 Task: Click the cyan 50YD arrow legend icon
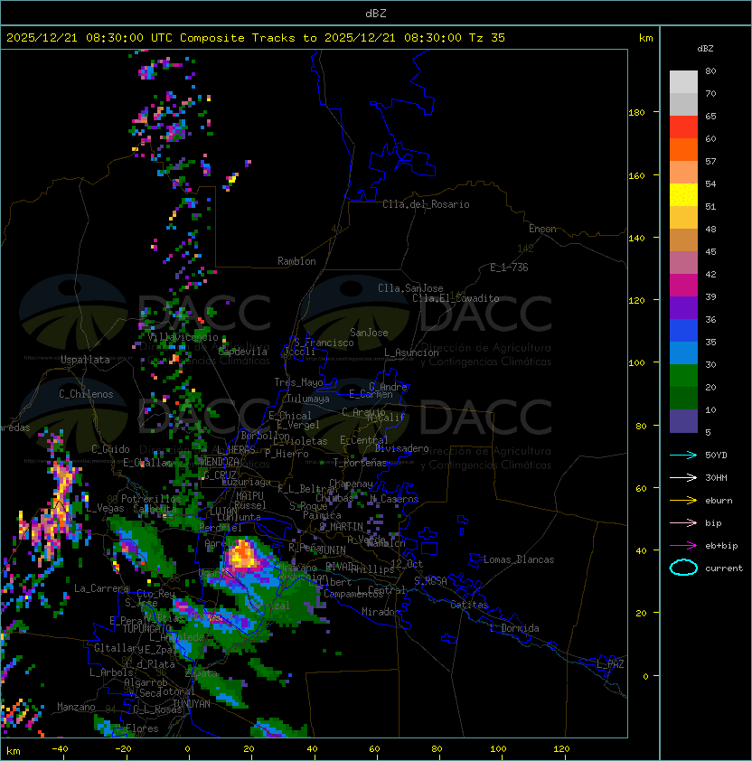pos(683,455)
